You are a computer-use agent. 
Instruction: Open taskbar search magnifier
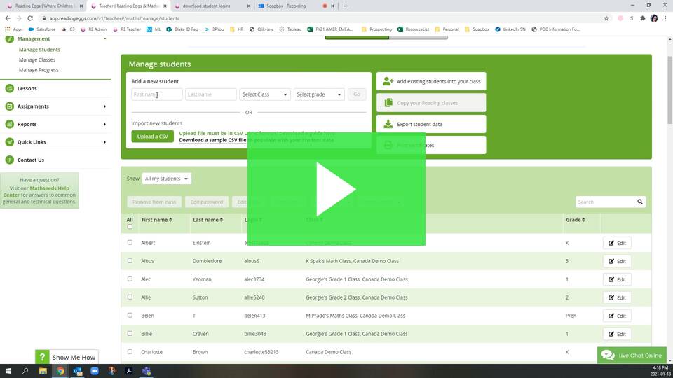[x=25, y=371]
